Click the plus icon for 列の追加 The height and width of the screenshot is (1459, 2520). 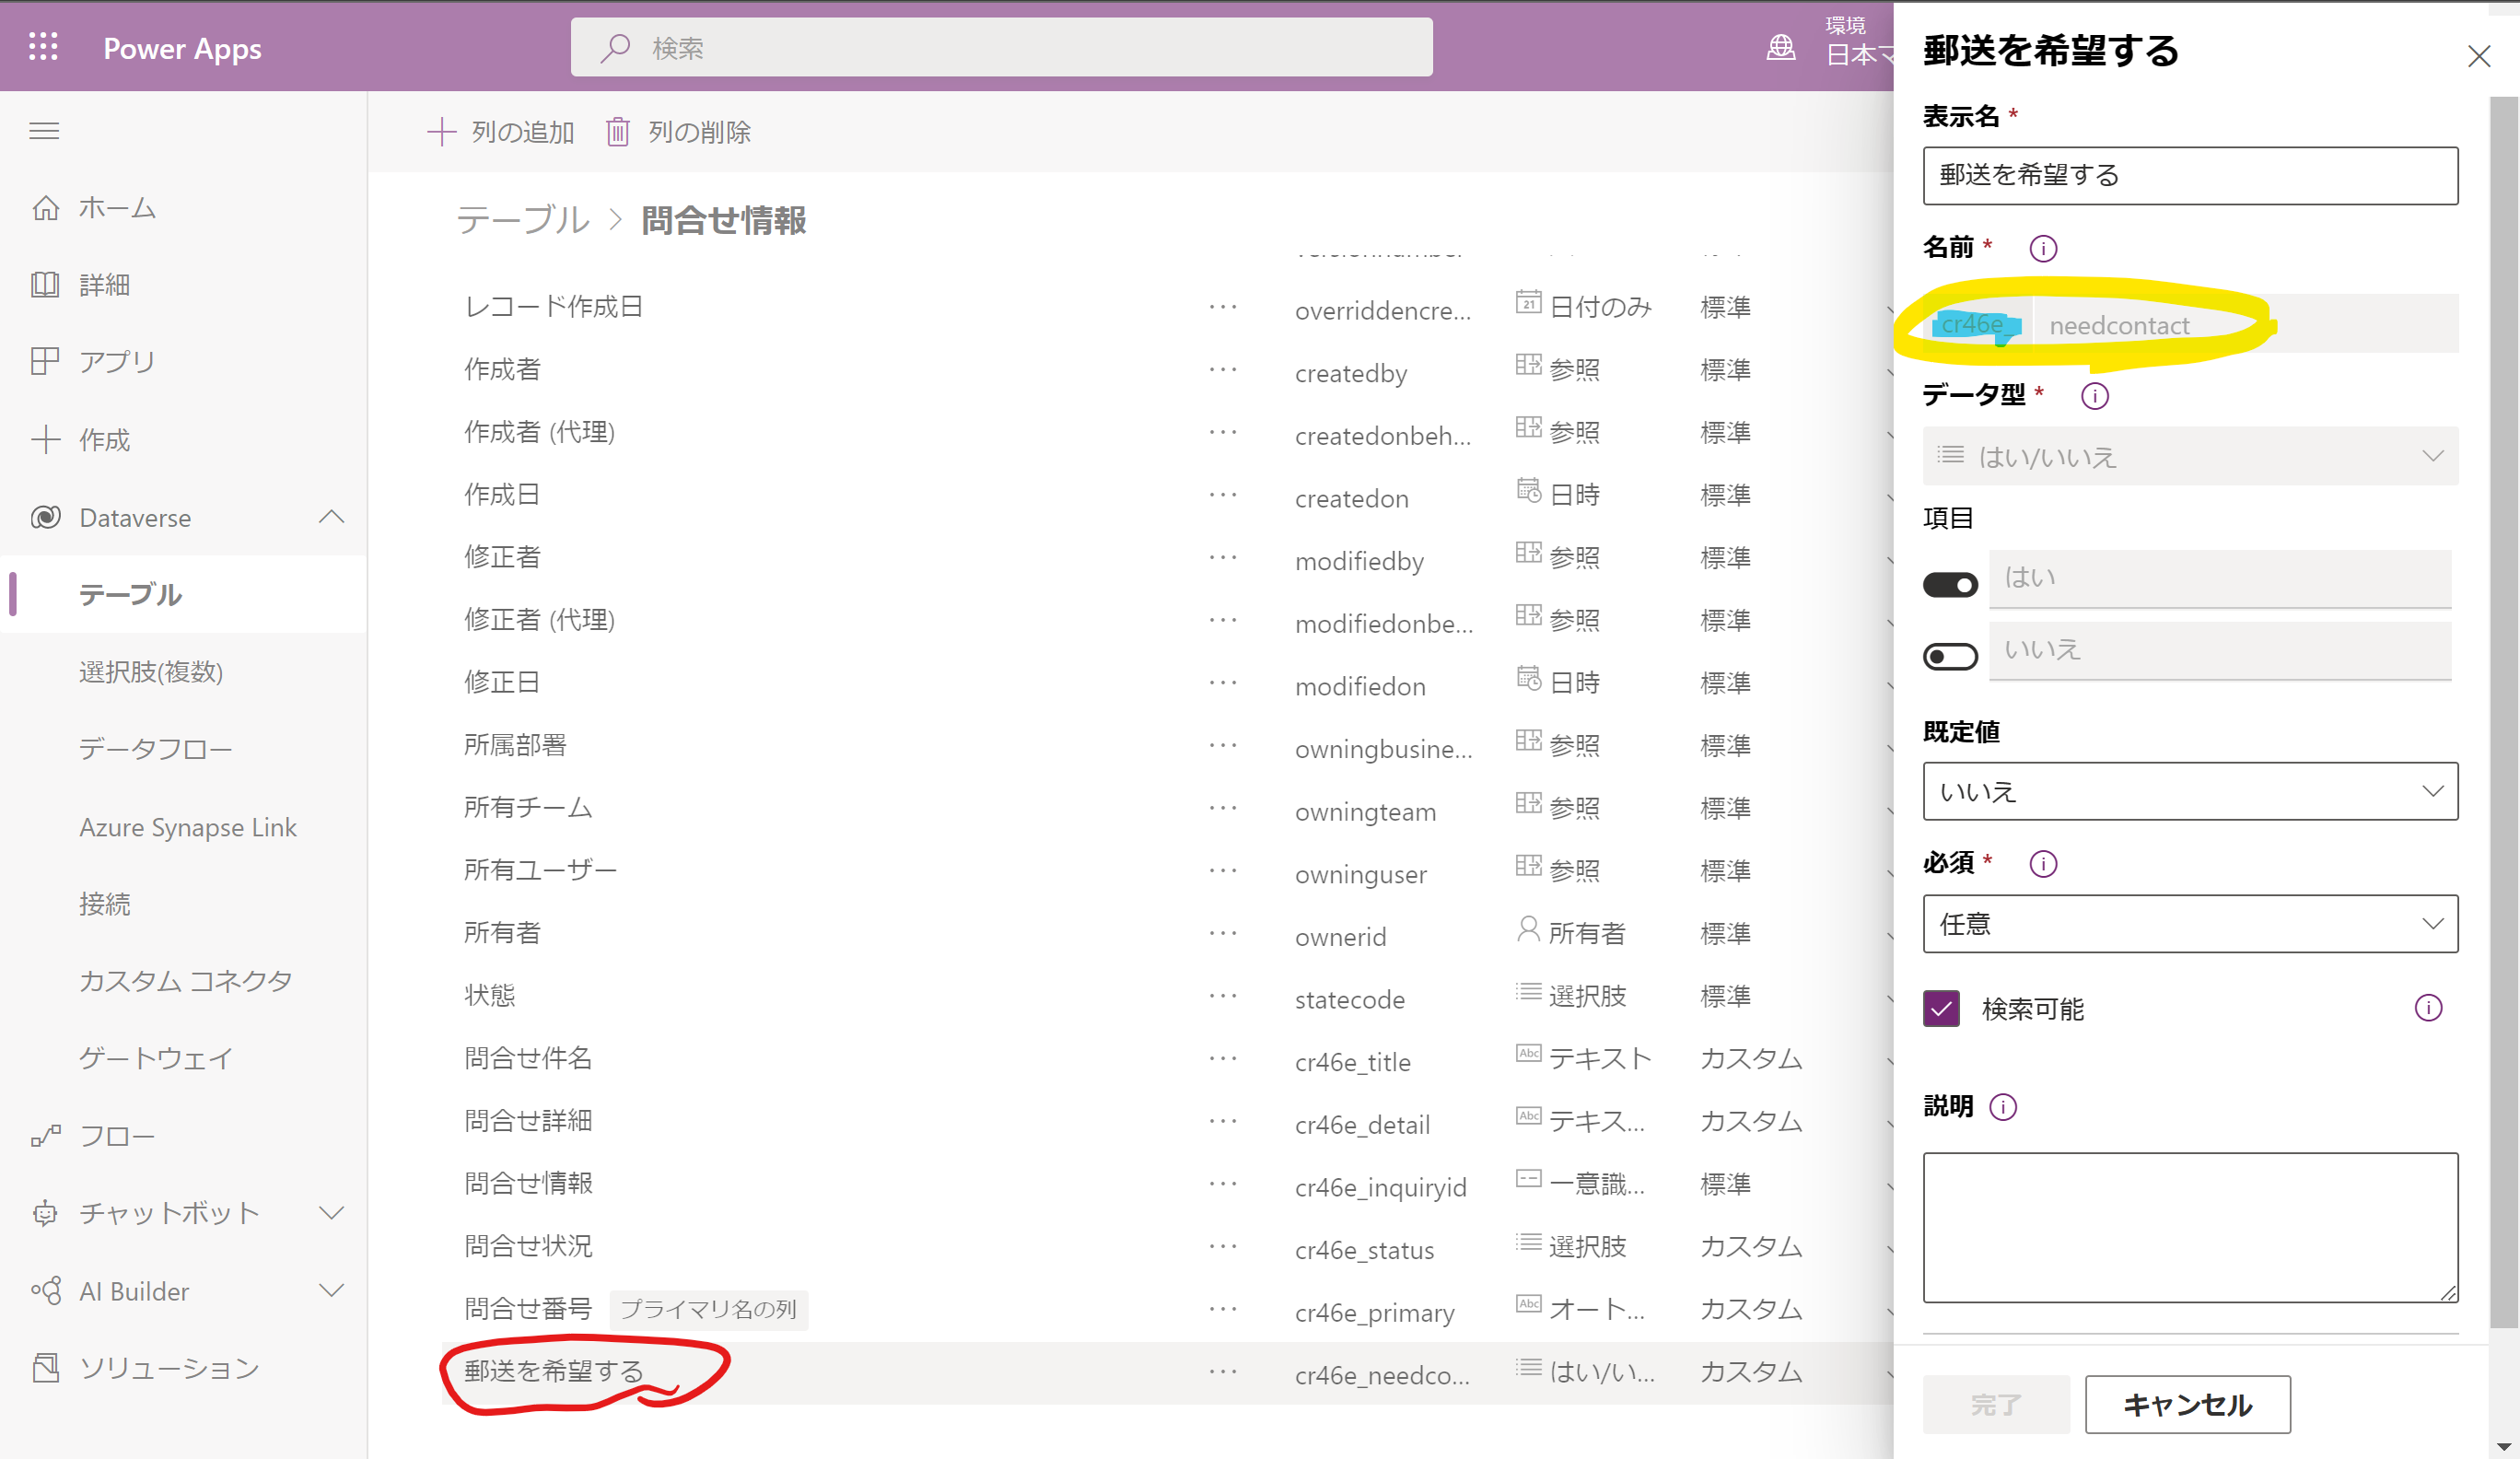[441, 132]
